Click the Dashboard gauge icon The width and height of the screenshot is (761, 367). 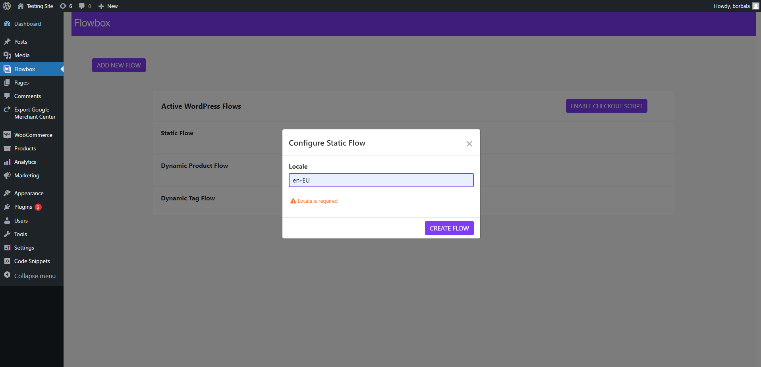7,24
